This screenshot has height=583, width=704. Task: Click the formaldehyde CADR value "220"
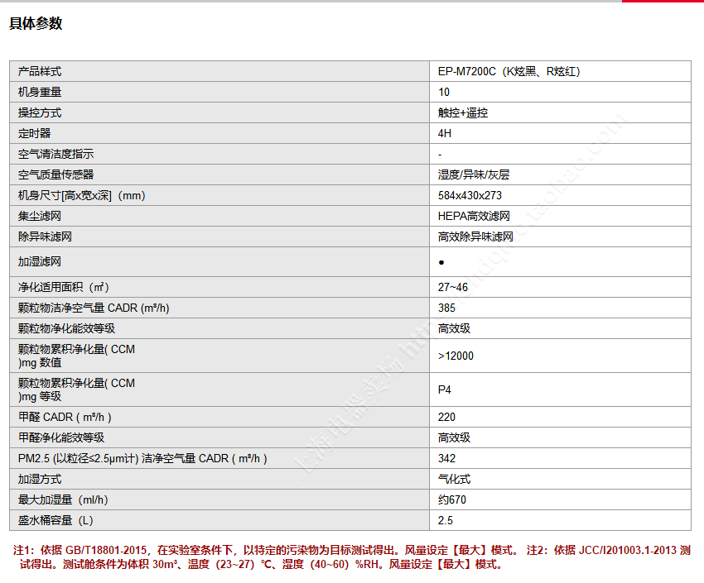[x=446, y=417]
